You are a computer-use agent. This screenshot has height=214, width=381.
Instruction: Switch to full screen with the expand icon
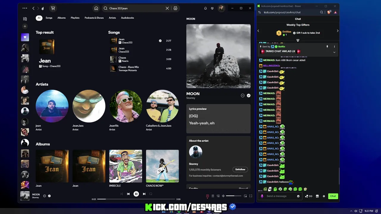pos(251,196)
